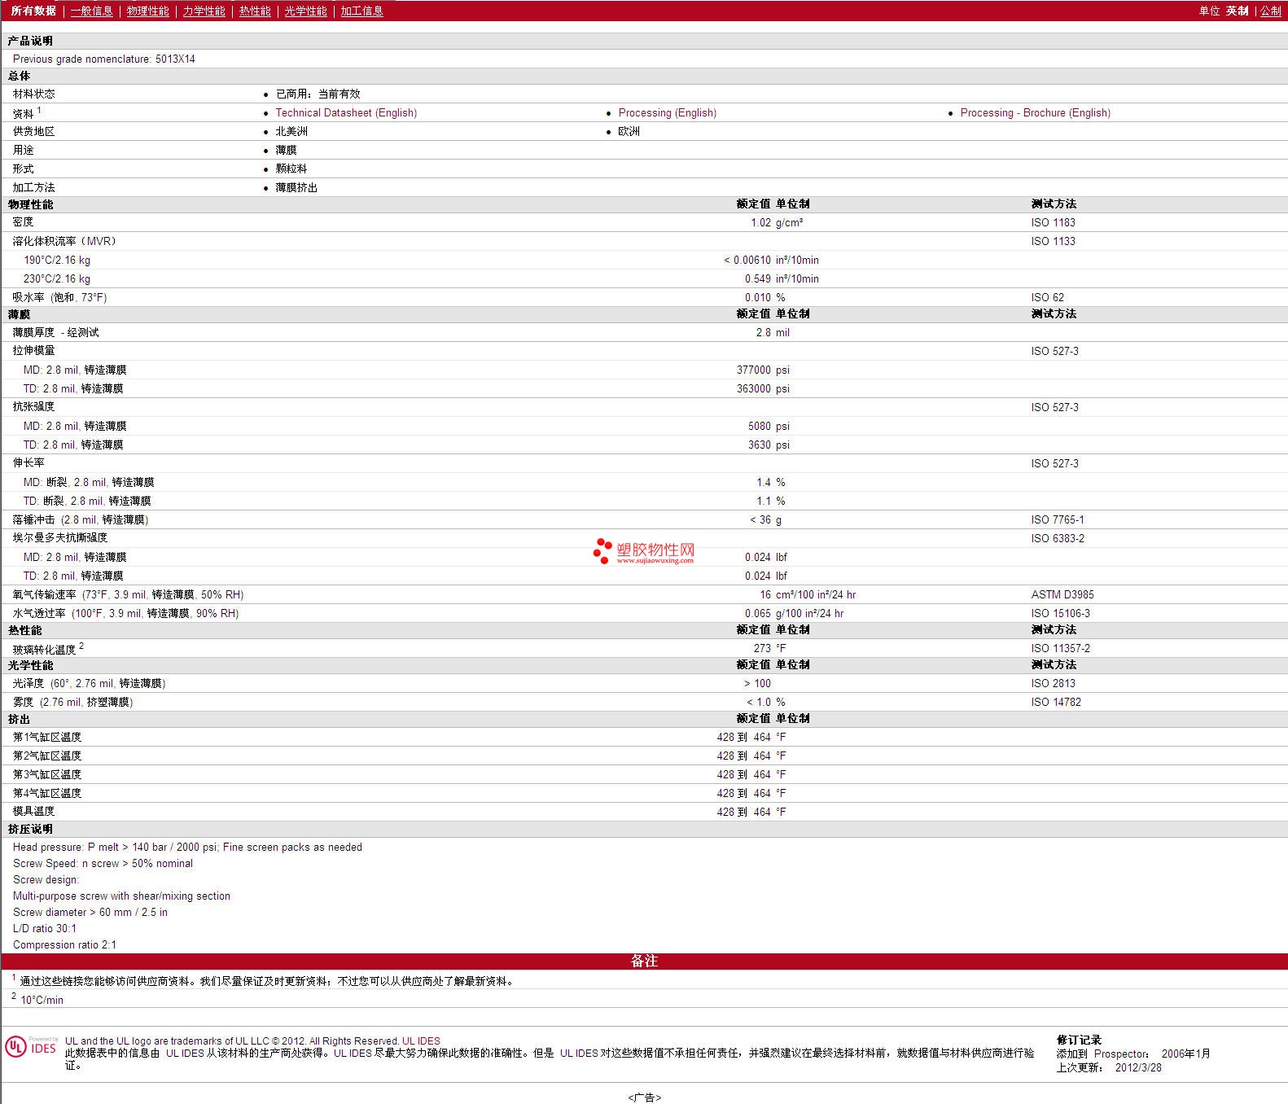
Task: Open the 热性能 tab in top bar
Action: pos(255,11)
